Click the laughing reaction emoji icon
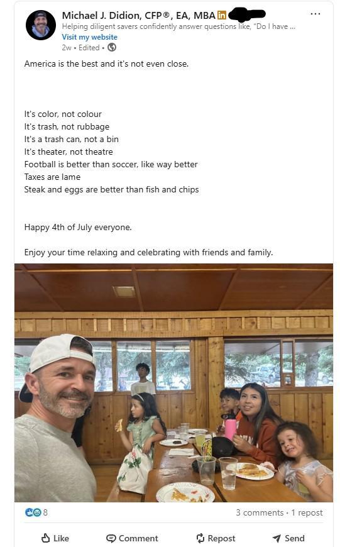 pos(37,512)
